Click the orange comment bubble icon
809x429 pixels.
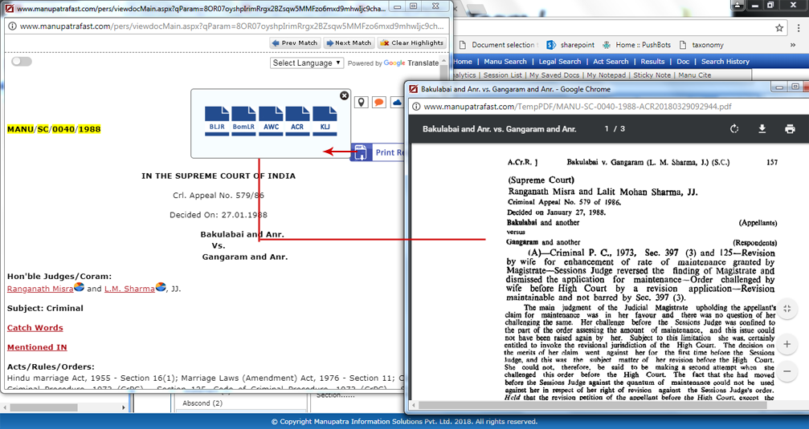point(378,102)
